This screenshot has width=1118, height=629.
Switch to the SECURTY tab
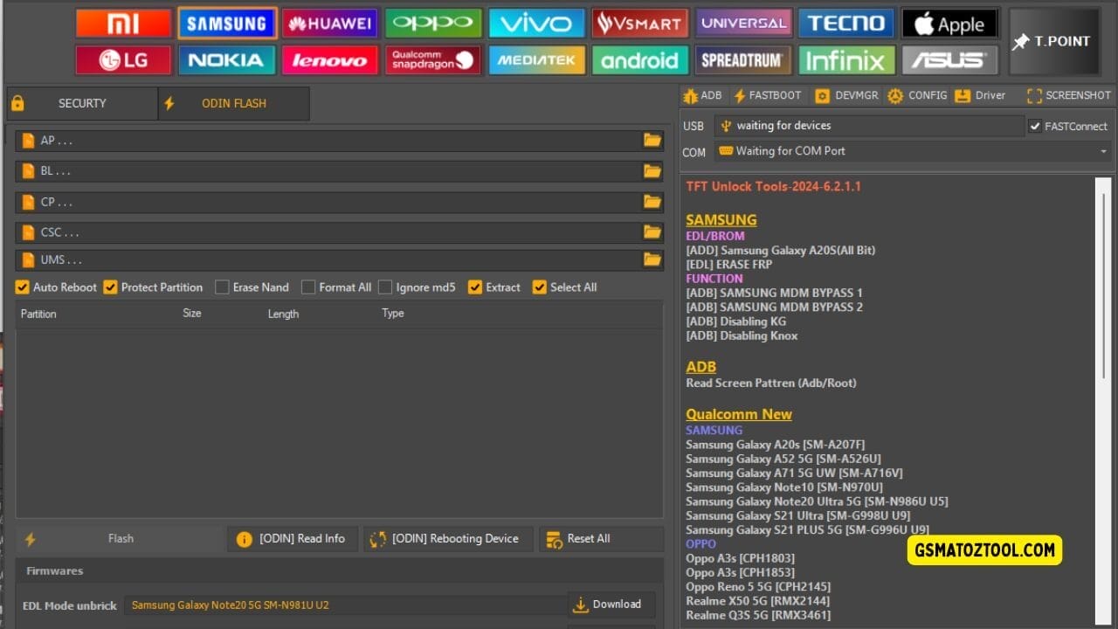(82, 103)
